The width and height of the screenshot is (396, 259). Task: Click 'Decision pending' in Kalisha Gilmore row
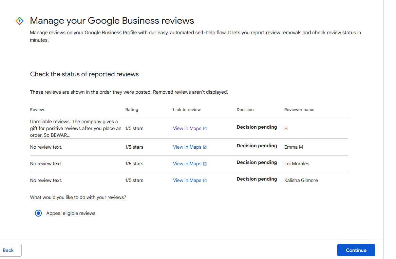click(x=257, y=179)
